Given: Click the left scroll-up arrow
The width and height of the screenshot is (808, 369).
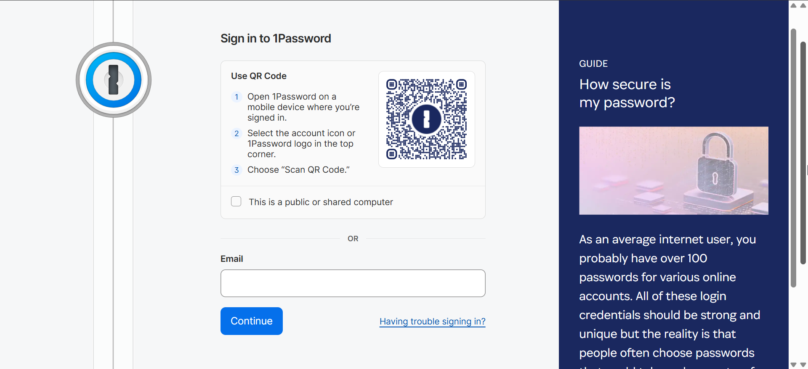Looking at the screenshot, I should 793,5.
